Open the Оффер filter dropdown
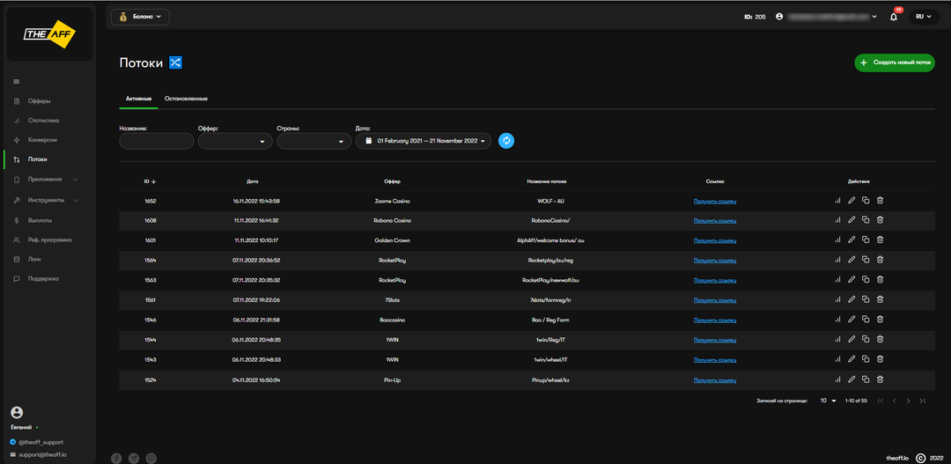 [x=235, y=141]
